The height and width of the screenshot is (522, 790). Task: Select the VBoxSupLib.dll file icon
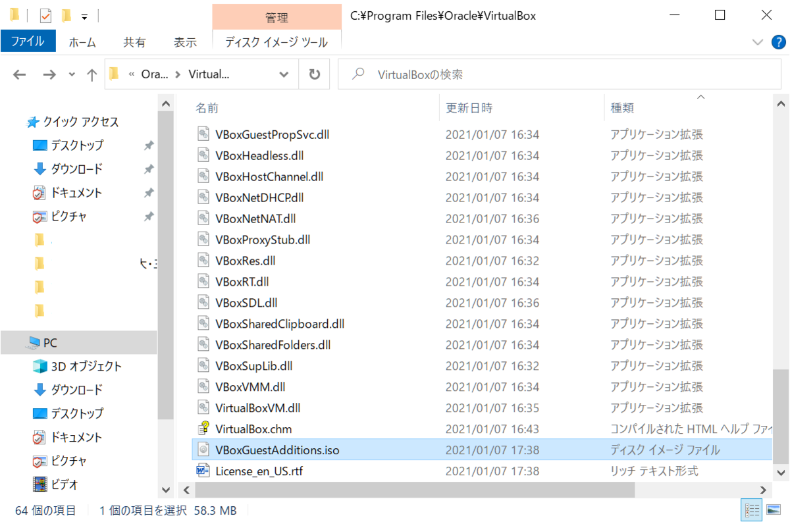[x=203, y=366]
